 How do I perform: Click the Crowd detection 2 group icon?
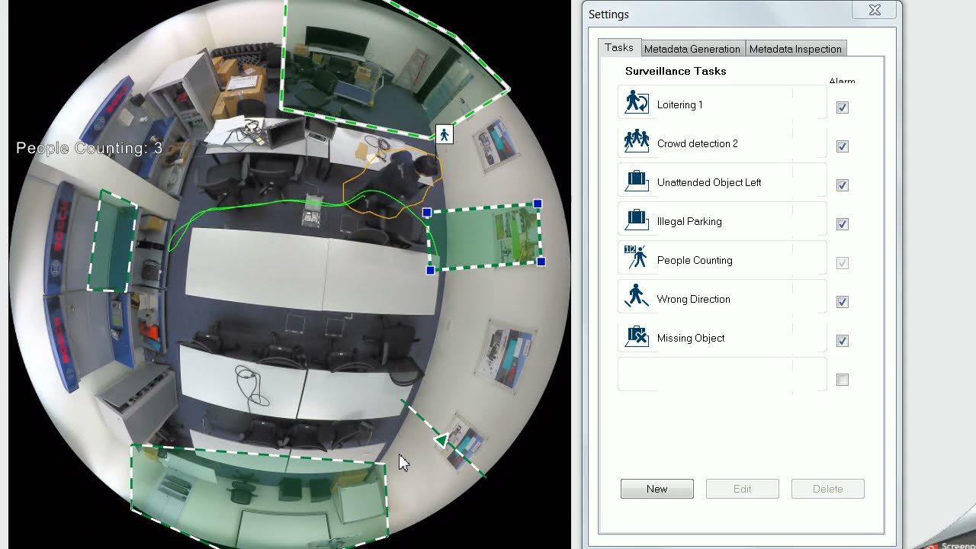click(x=636, y=141)
